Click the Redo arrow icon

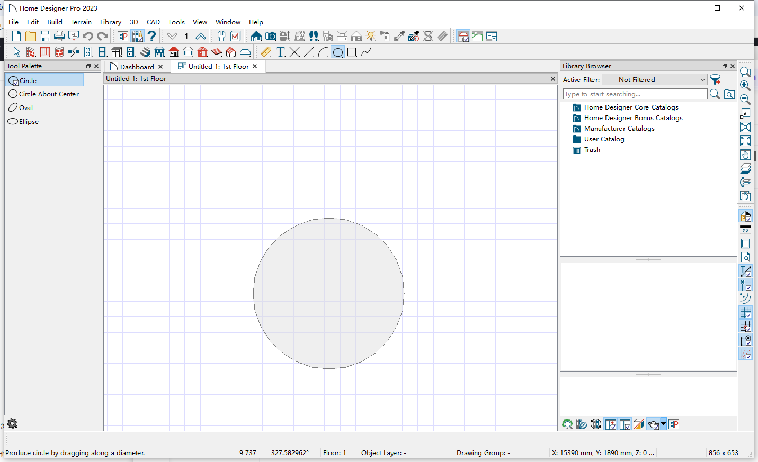point(102,36)
